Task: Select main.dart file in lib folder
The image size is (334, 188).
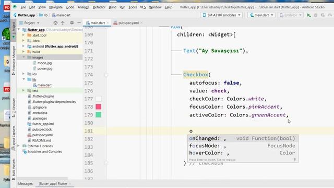Action: click(44, 85)
